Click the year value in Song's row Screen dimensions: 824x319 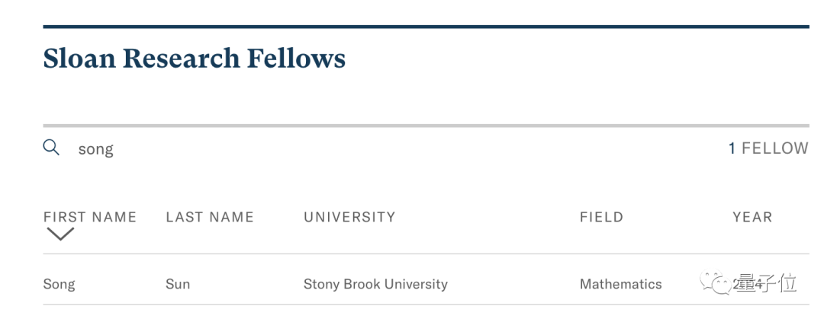749,285
